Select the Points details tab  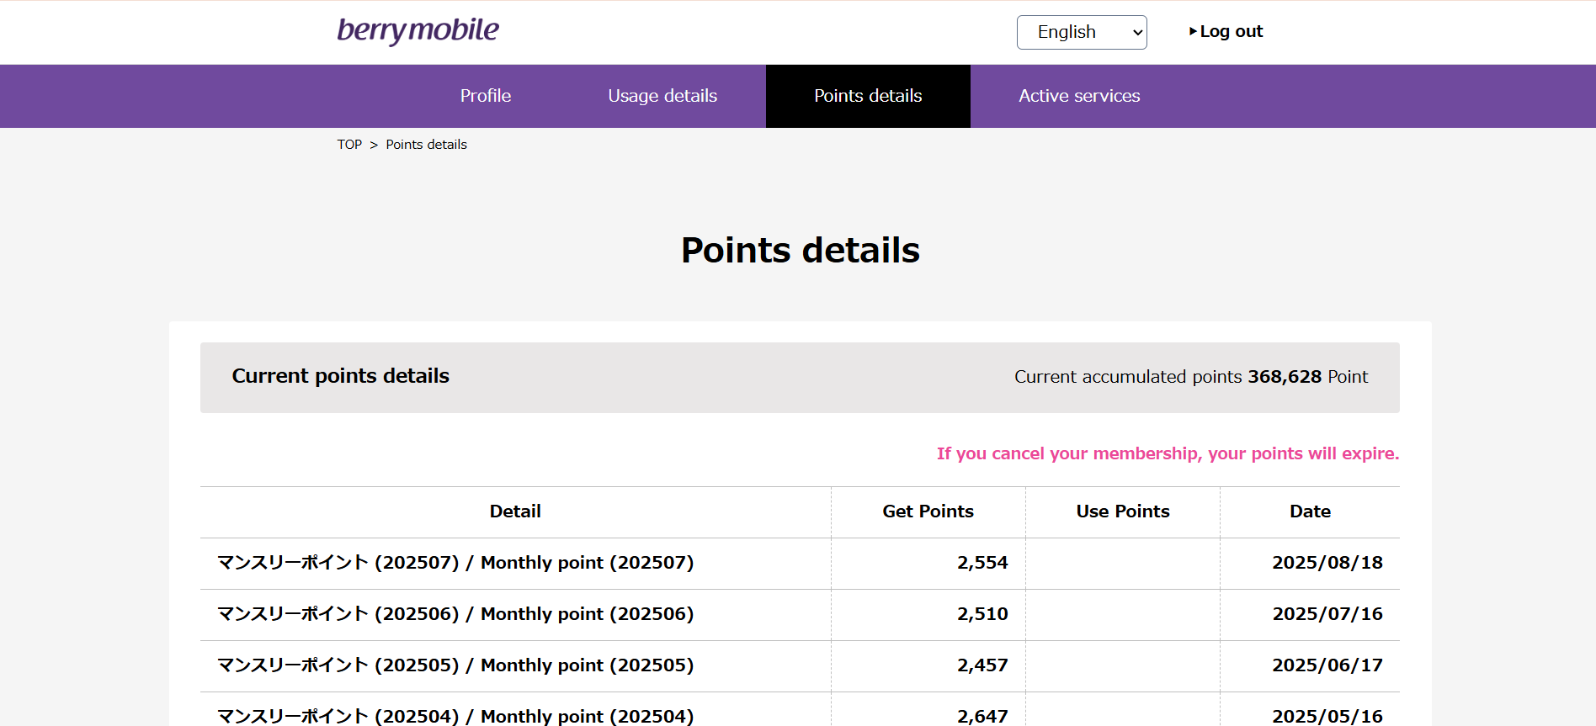pyautogui.click(x=868, y=96)
